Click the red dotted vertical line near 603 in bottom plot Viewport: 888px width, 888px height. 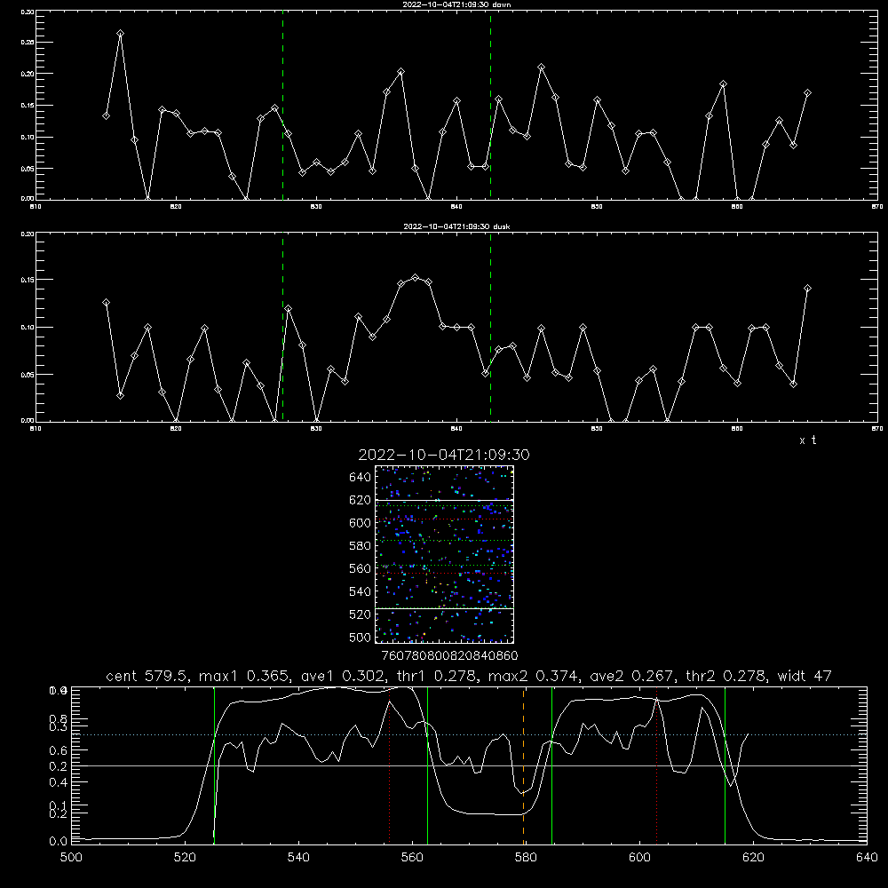coord(656,765)
